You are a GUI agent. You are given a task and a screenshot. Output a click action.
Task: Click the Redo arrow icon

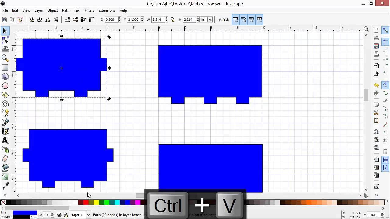[376, 93]
